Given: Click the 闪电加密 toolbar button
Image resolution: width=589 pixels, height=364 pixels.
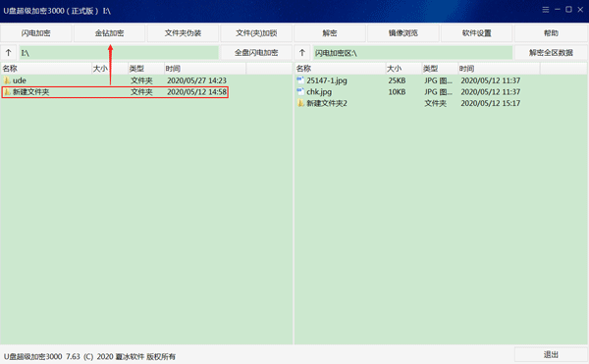Looking at the screenshot, I should click(36, 33).
